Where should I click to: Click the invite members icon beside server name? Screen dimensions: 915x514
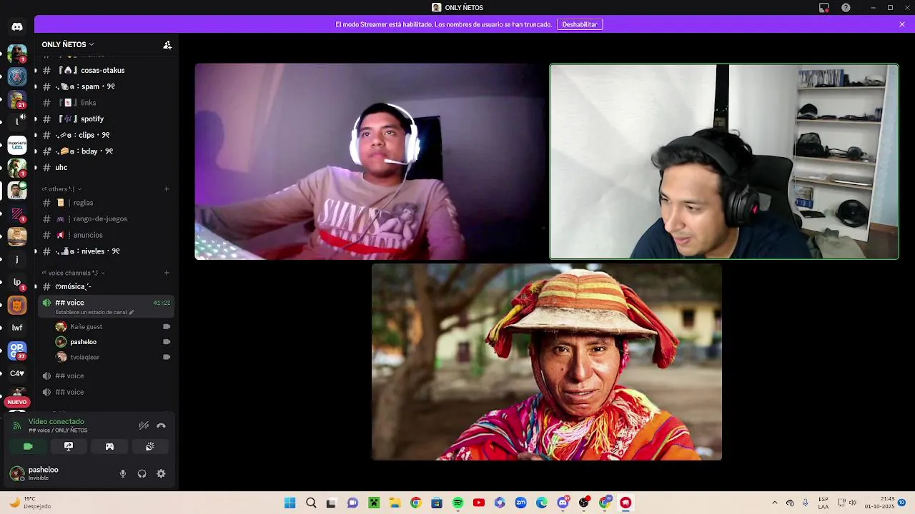[x=167, y=44]
